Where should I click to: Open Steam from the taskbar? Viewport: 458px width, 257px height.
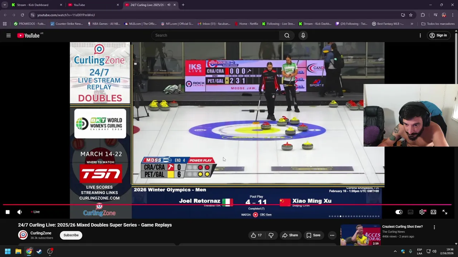[39, 251]
